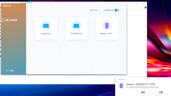Select the kawaru's Mi phone device

[x=107, y=28]
